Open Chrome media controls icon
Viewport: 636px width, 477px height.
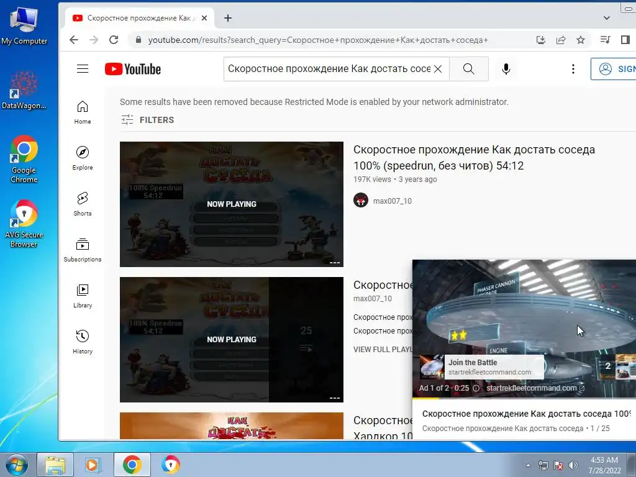pos(605,40)
